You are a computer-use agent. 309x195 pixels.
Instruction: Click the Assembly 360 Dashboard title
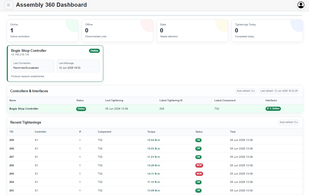tap(51, 5)
